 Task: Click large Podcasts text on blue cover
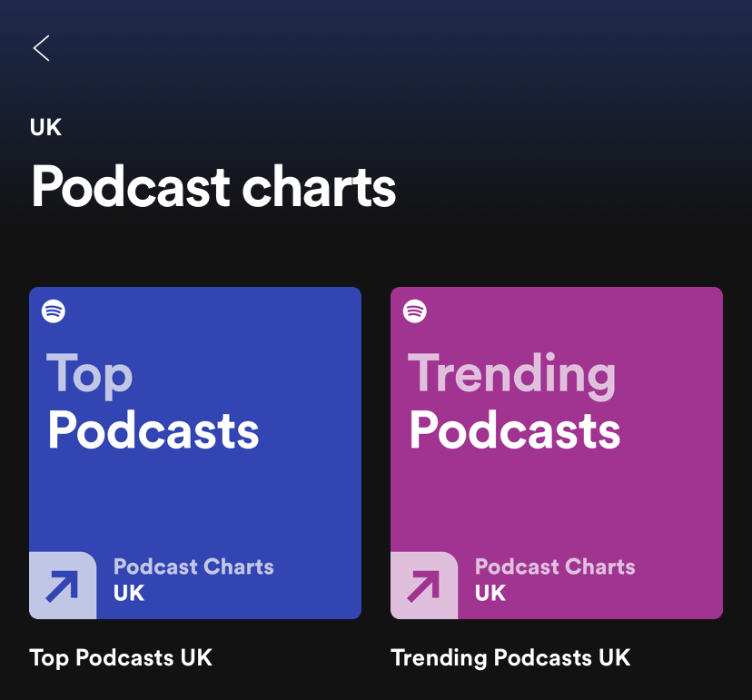(153, 429)
